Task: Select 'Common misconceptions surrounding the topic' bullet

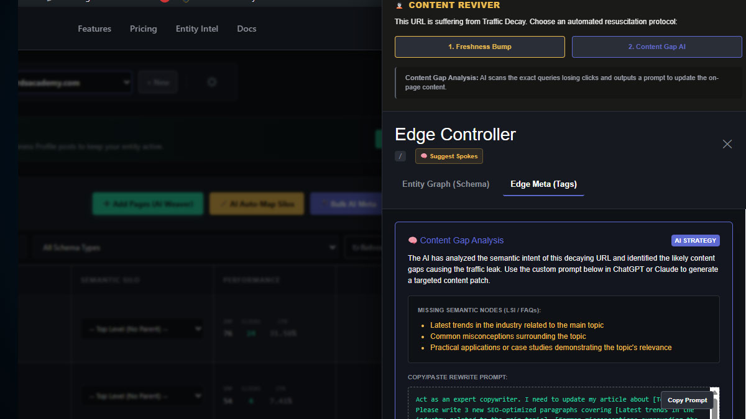Action: (508, 336)
